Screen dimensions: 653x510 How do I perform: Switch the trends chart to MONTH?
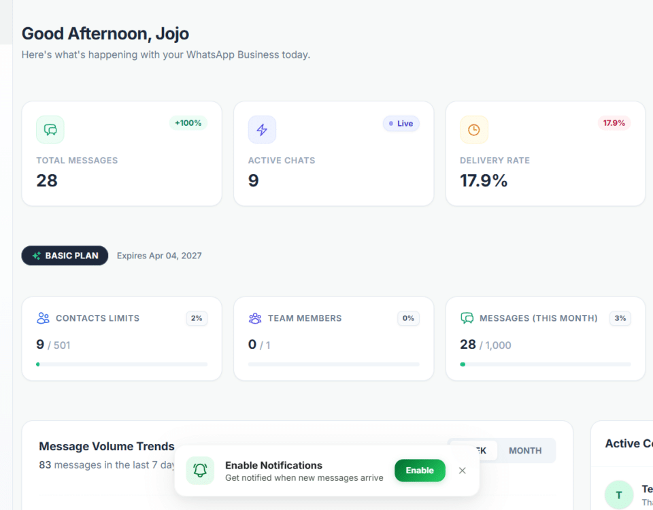[525, 450]
